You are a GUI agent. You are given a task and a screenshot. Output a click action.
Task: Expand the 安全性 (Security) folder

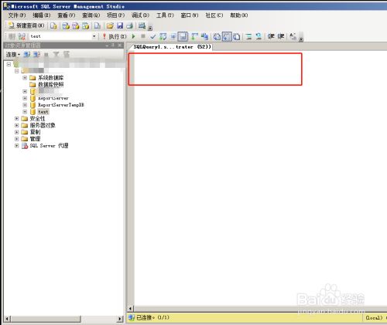tap(16, 119)
